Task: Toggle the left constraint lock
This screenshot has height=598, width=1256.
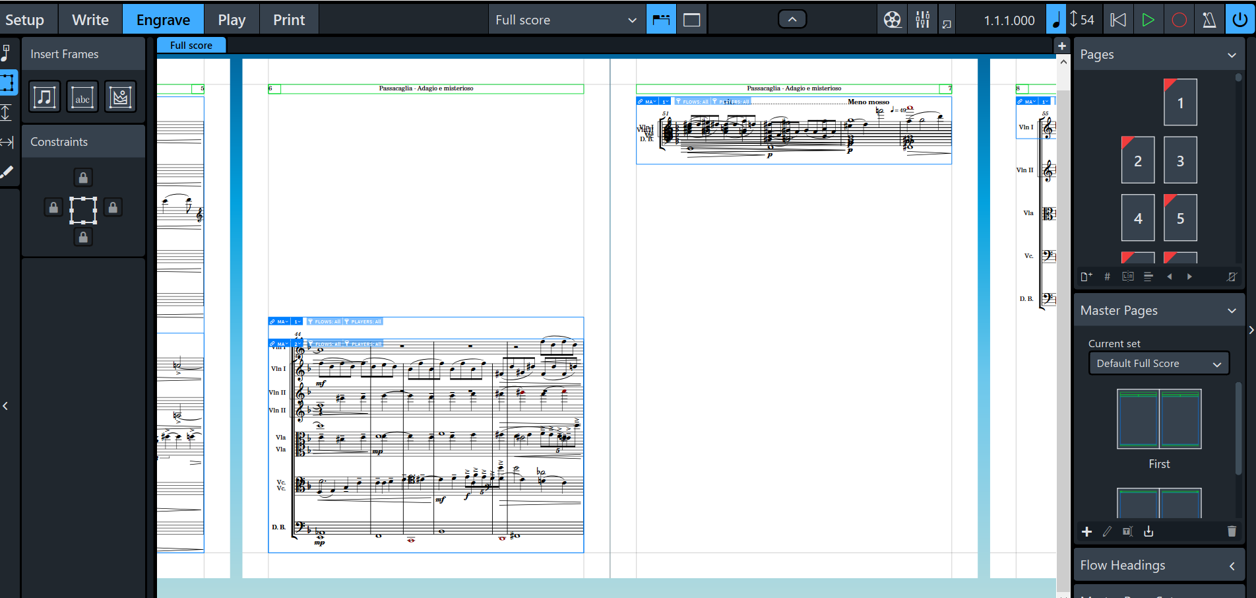Action: (53, 207)
